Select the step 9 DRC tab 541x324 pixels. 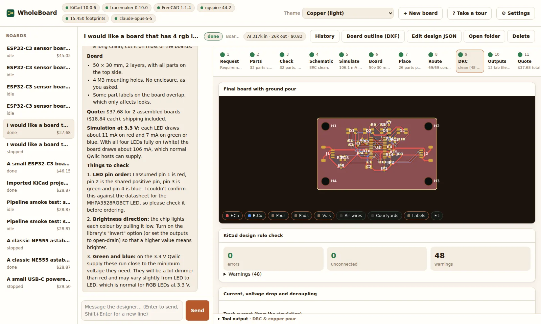coord(470,61)
